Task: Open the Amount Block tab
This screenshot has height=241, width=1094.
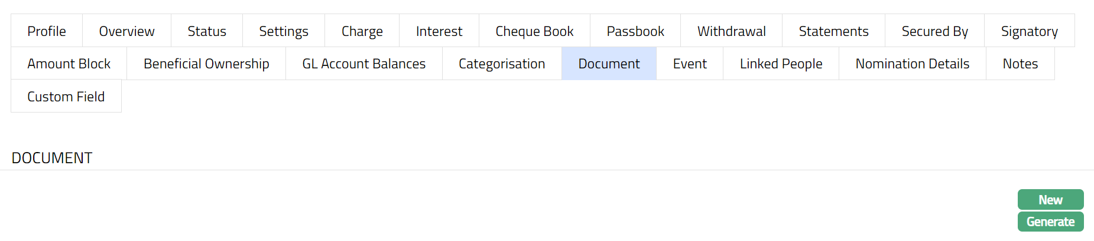Action: point(69,64)
